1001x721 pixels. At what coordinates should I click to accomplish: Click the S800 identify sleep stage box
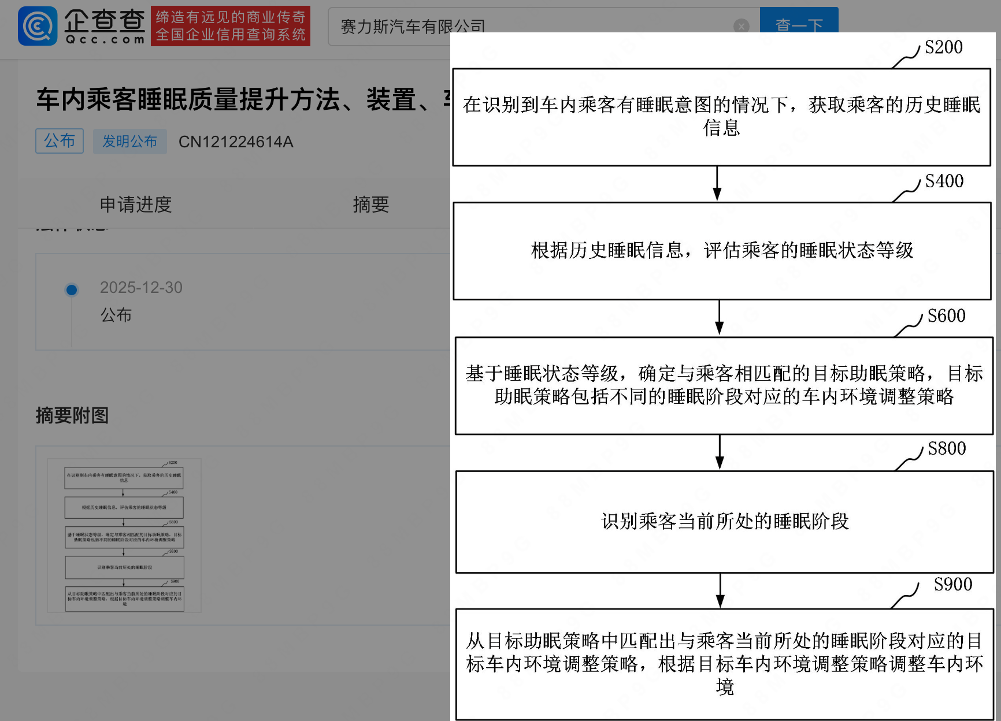click(724, 522)
